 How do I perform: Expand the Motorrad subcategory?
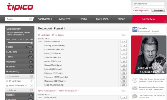pos(7,90)
